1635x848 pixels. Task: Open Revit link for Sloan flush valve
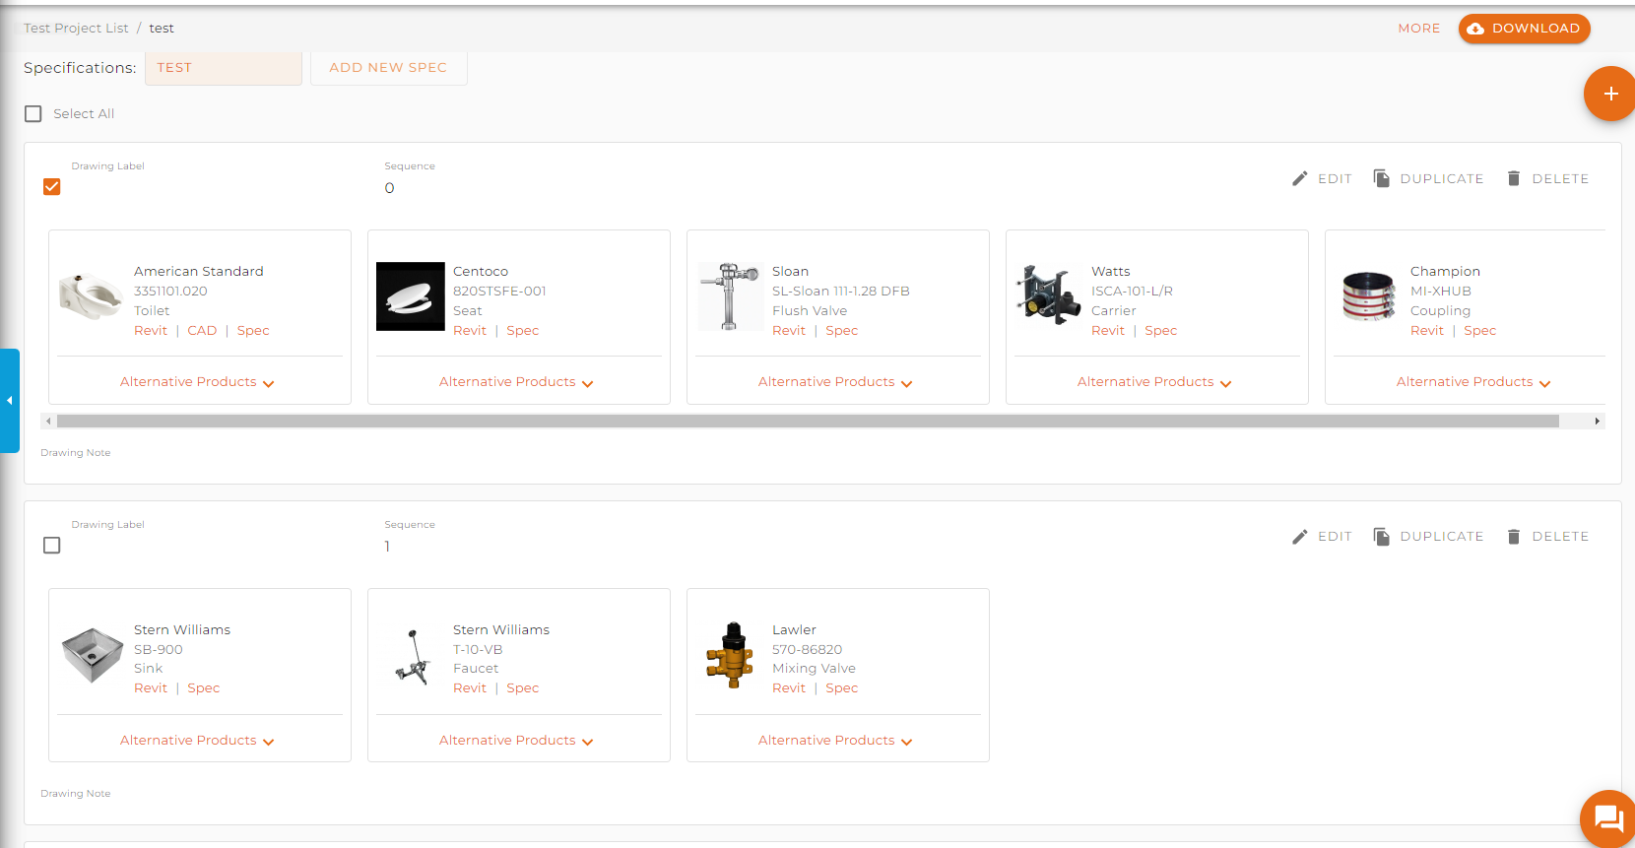789,331
